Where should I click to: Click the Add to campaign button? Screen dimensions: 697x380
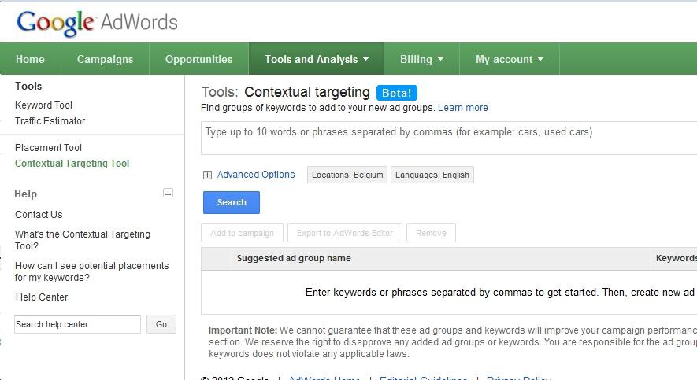click(243, 233)
